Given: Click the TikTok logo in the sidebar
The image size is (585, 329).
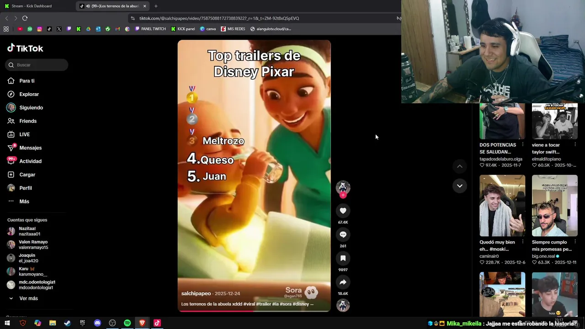Looking at the screenshot, I should click(x=25, y=48).
